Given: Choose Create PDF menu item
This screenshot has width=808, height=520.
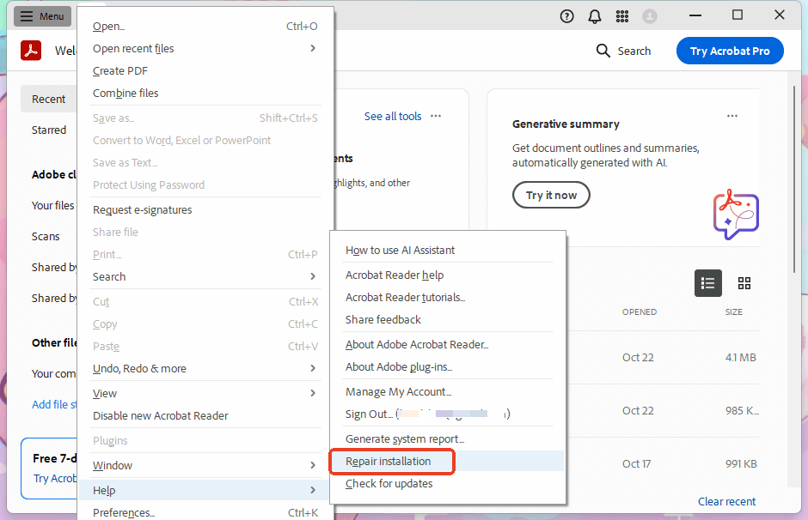Looking at the screenshot, I should pyautogui.click(x=205, y=71).
